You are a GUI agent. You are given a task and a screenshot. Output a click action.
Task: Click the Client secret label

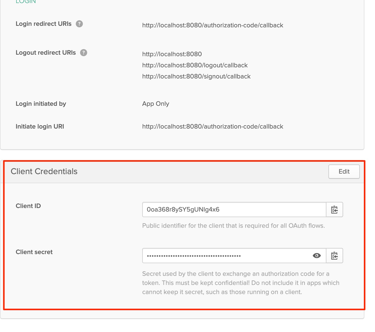[x=34, y=252]
